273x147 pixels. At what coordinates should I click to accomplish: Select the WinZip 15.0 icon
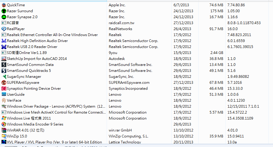(x=4, y=136)
